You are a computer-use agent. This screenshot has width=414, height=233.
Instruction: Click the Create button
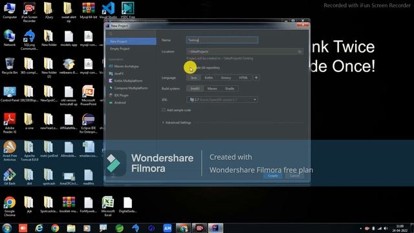(x=273, y=175)
